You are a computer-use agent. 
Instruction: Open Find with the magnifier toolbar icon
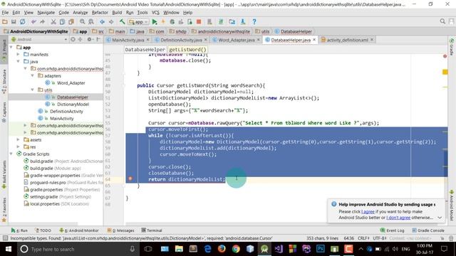83,22
